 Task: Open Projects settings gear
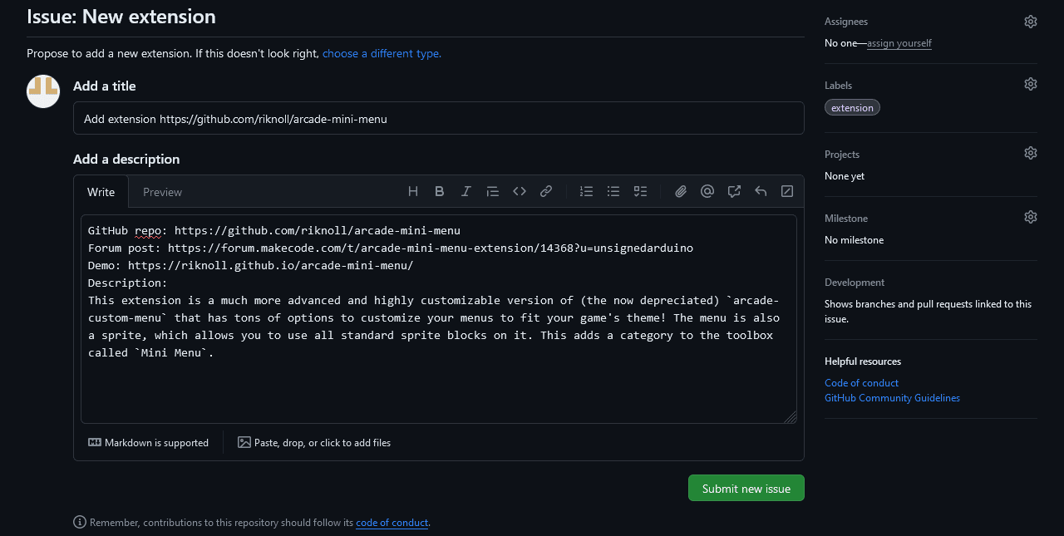(x=1031, y=153)
